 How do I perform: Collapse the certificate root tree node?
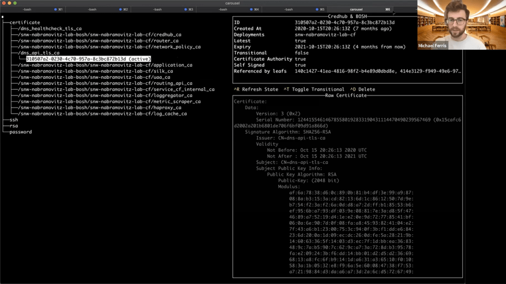[25, 23]
